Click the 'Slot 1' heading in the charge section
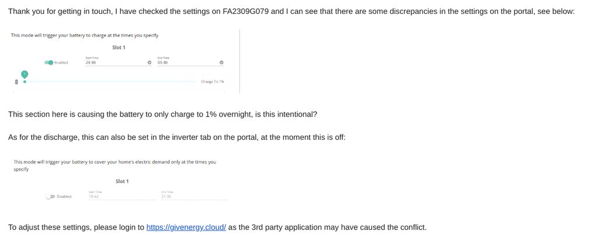 (119, 47)
